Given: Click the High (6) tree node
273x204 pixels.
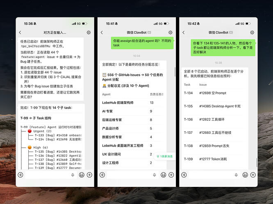Looking at the screenshot, I should [38, 148].
